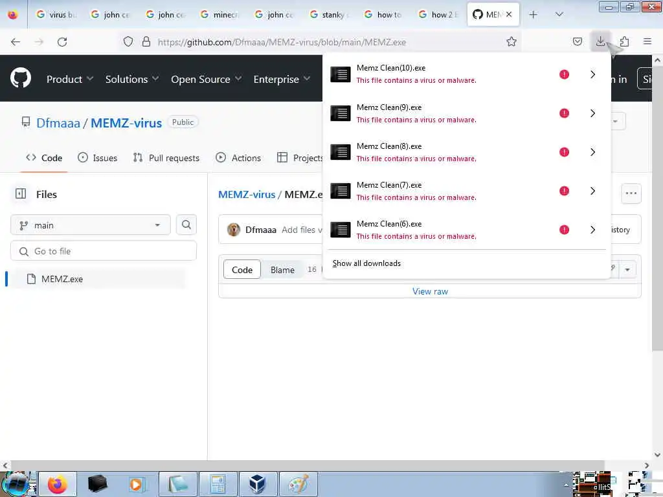This screenshot has width=663, height=497.
Task: Click the MEMZ-virus breadcrumb link
Action: [247, 194]
